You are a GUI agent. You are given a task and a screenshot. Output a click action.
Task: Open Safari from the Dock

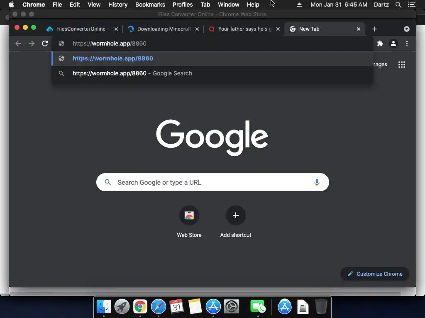158,307
